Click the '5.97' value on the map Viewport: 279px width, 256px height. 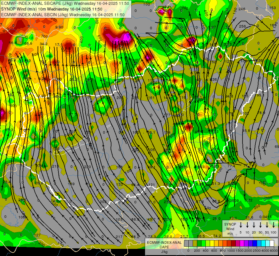tap(212, 27)
